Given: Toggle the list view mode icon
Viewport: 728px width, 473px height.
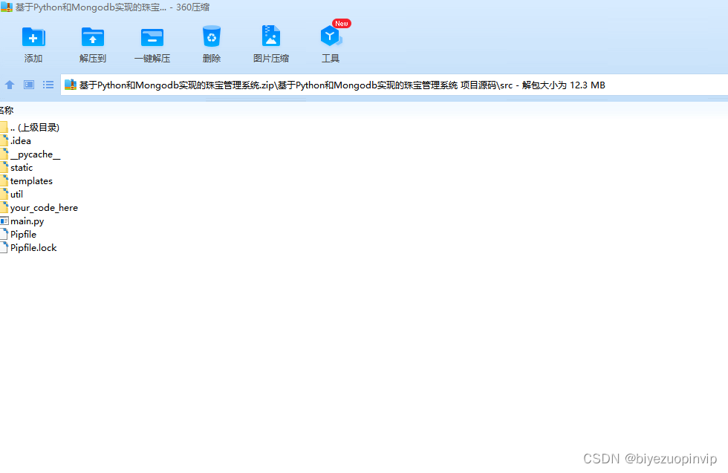Looking at the screenshot, I should [x=48, y=85].
